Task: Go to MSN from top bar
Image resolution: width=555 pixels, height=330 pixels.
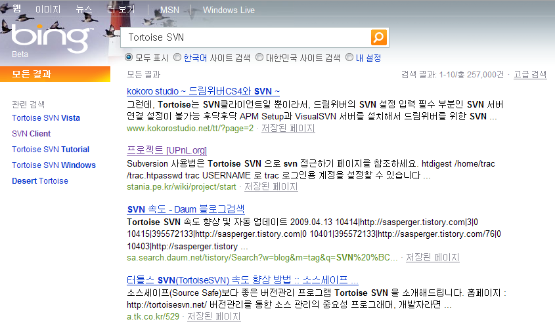Action: click(169, 10)
